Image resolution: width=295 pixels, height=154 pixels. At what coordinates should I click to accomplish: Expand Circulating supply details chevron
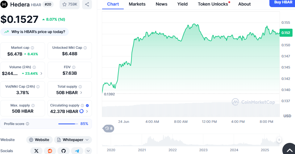pos(87,111)
